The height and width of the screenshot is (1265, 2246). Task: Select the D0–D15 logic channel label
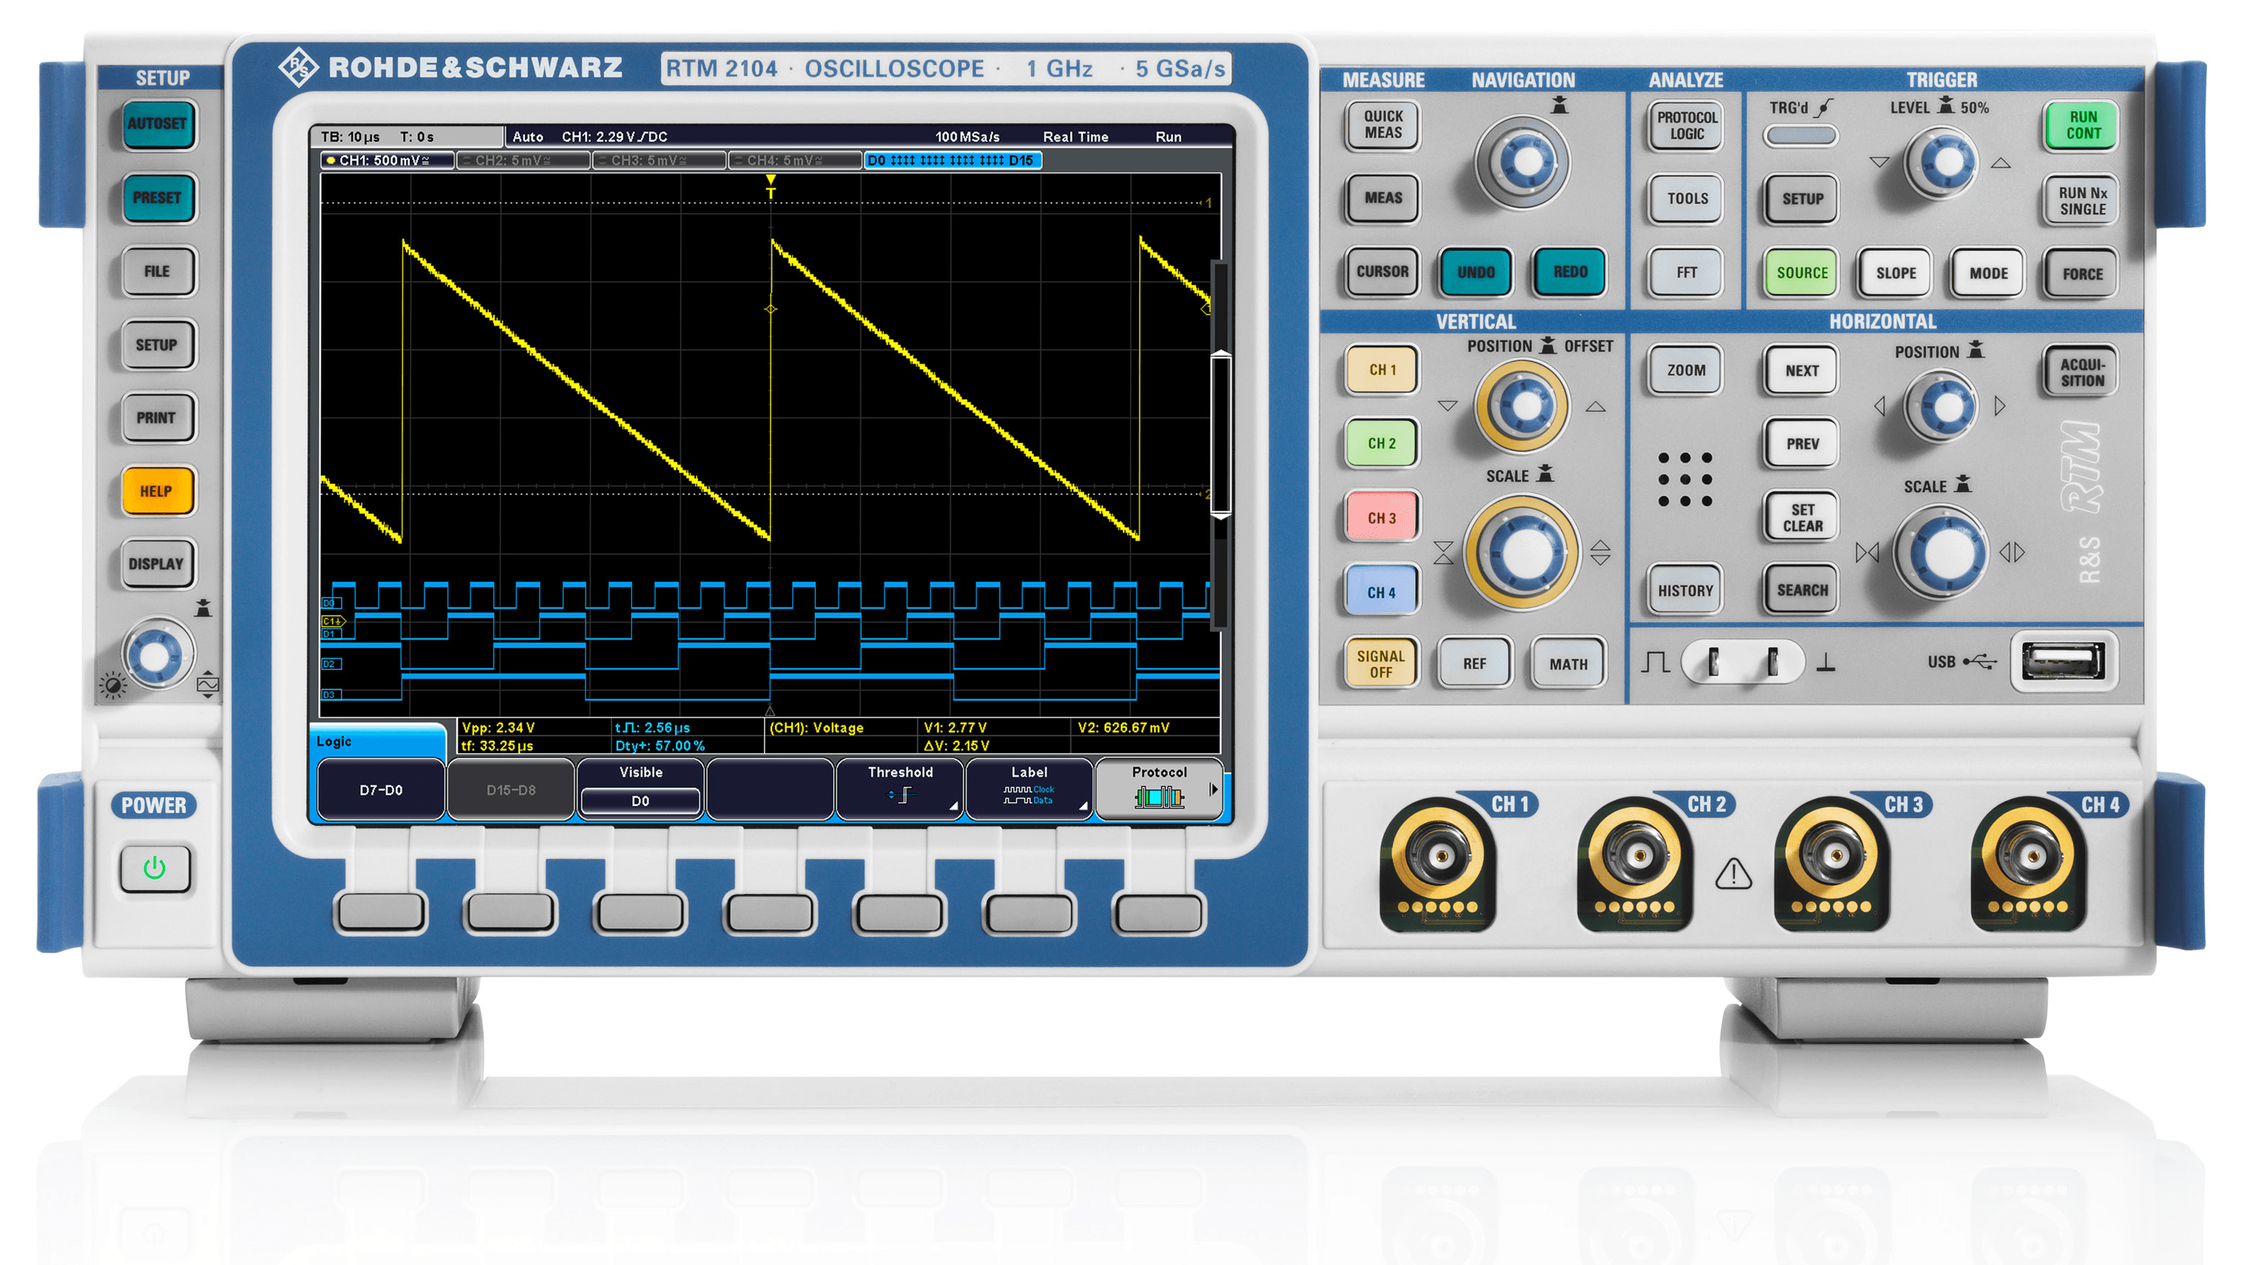coord(952,161)
